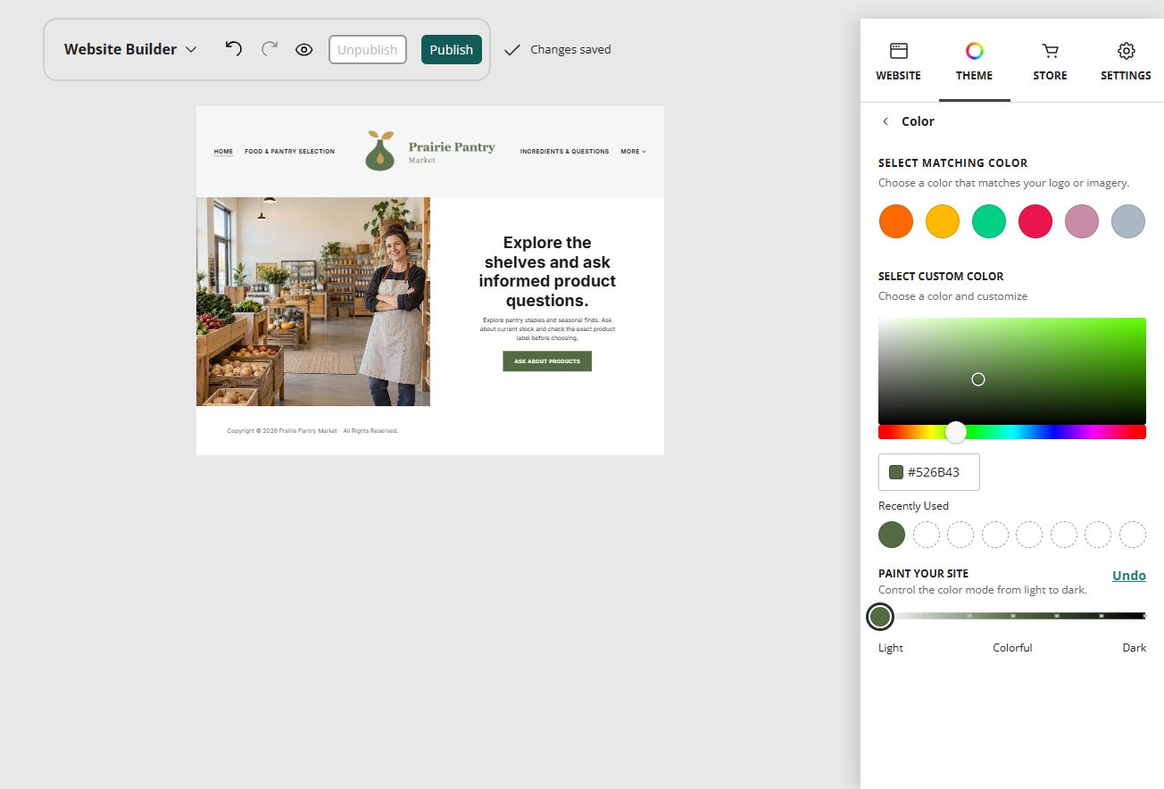Viewport: 1164px width, 789px height.
Task: Select the crimson red matching color
Action: (x=1035, y=221)
